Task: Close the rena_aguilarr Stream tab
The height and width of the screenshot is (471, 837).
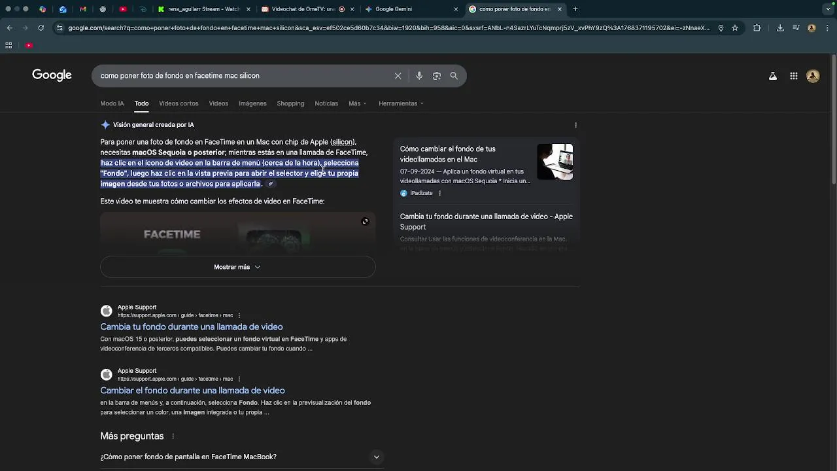Action: pos(248,9)
